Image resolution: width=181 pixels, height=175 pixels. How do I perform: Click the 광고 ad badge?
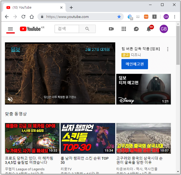(x=125, y=55)
